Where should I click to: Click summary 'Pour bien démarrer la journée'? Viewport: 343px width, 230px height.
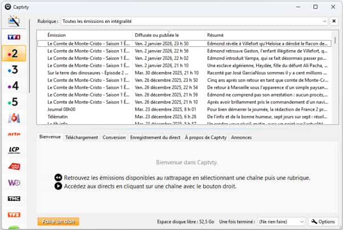point(267,110)
